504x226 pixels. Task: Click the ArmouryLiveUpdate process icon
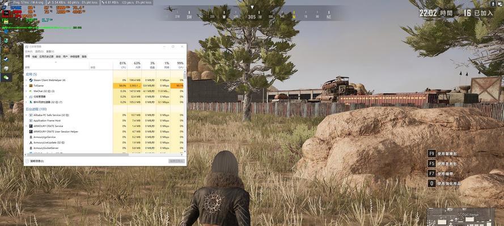pyautogui.click(x=31, y=142)
